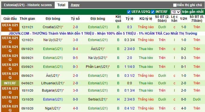Select the Lithuania(U21) team name
Screen dimensions: 205x112
tap(52, 83)
